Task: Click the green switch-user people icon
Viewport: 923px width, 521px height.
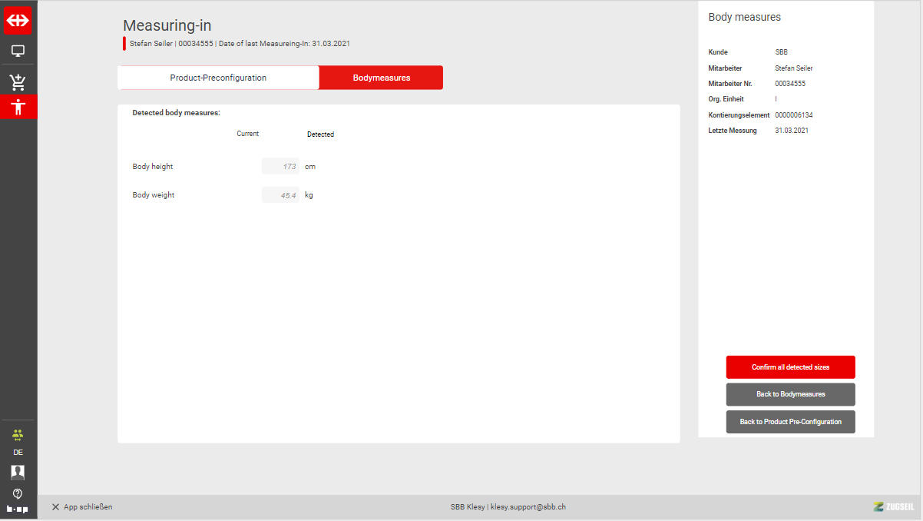Action: point(18,434)
